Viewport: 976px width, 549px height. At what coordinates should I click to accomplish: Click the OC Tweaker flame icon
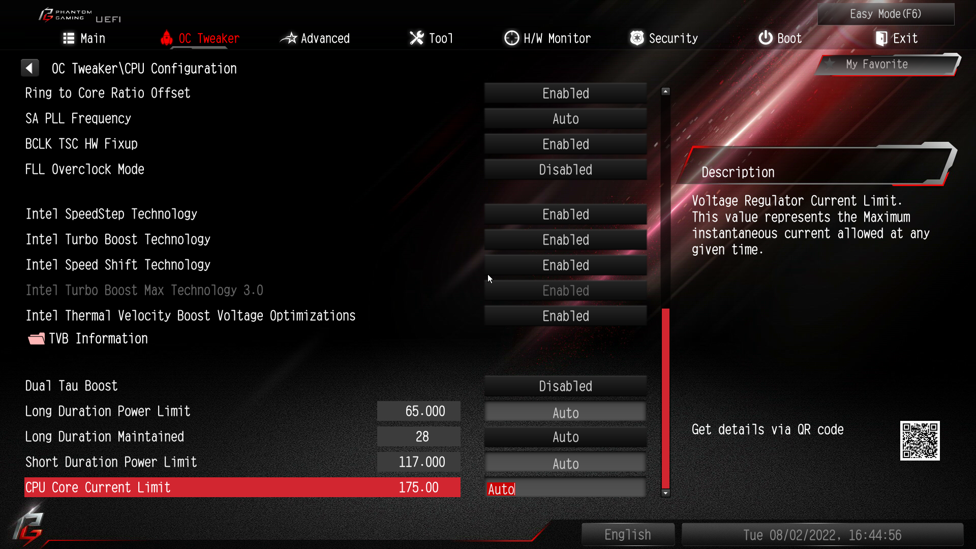click(x=166, y=38)
